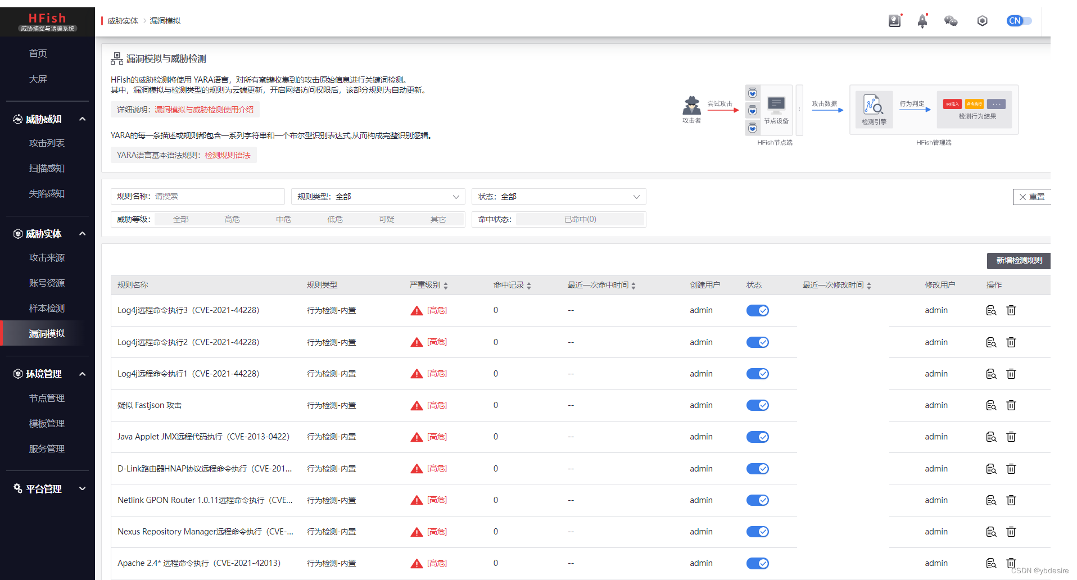Open 扫描感知 in the sidebar

(x=47, y=169)
